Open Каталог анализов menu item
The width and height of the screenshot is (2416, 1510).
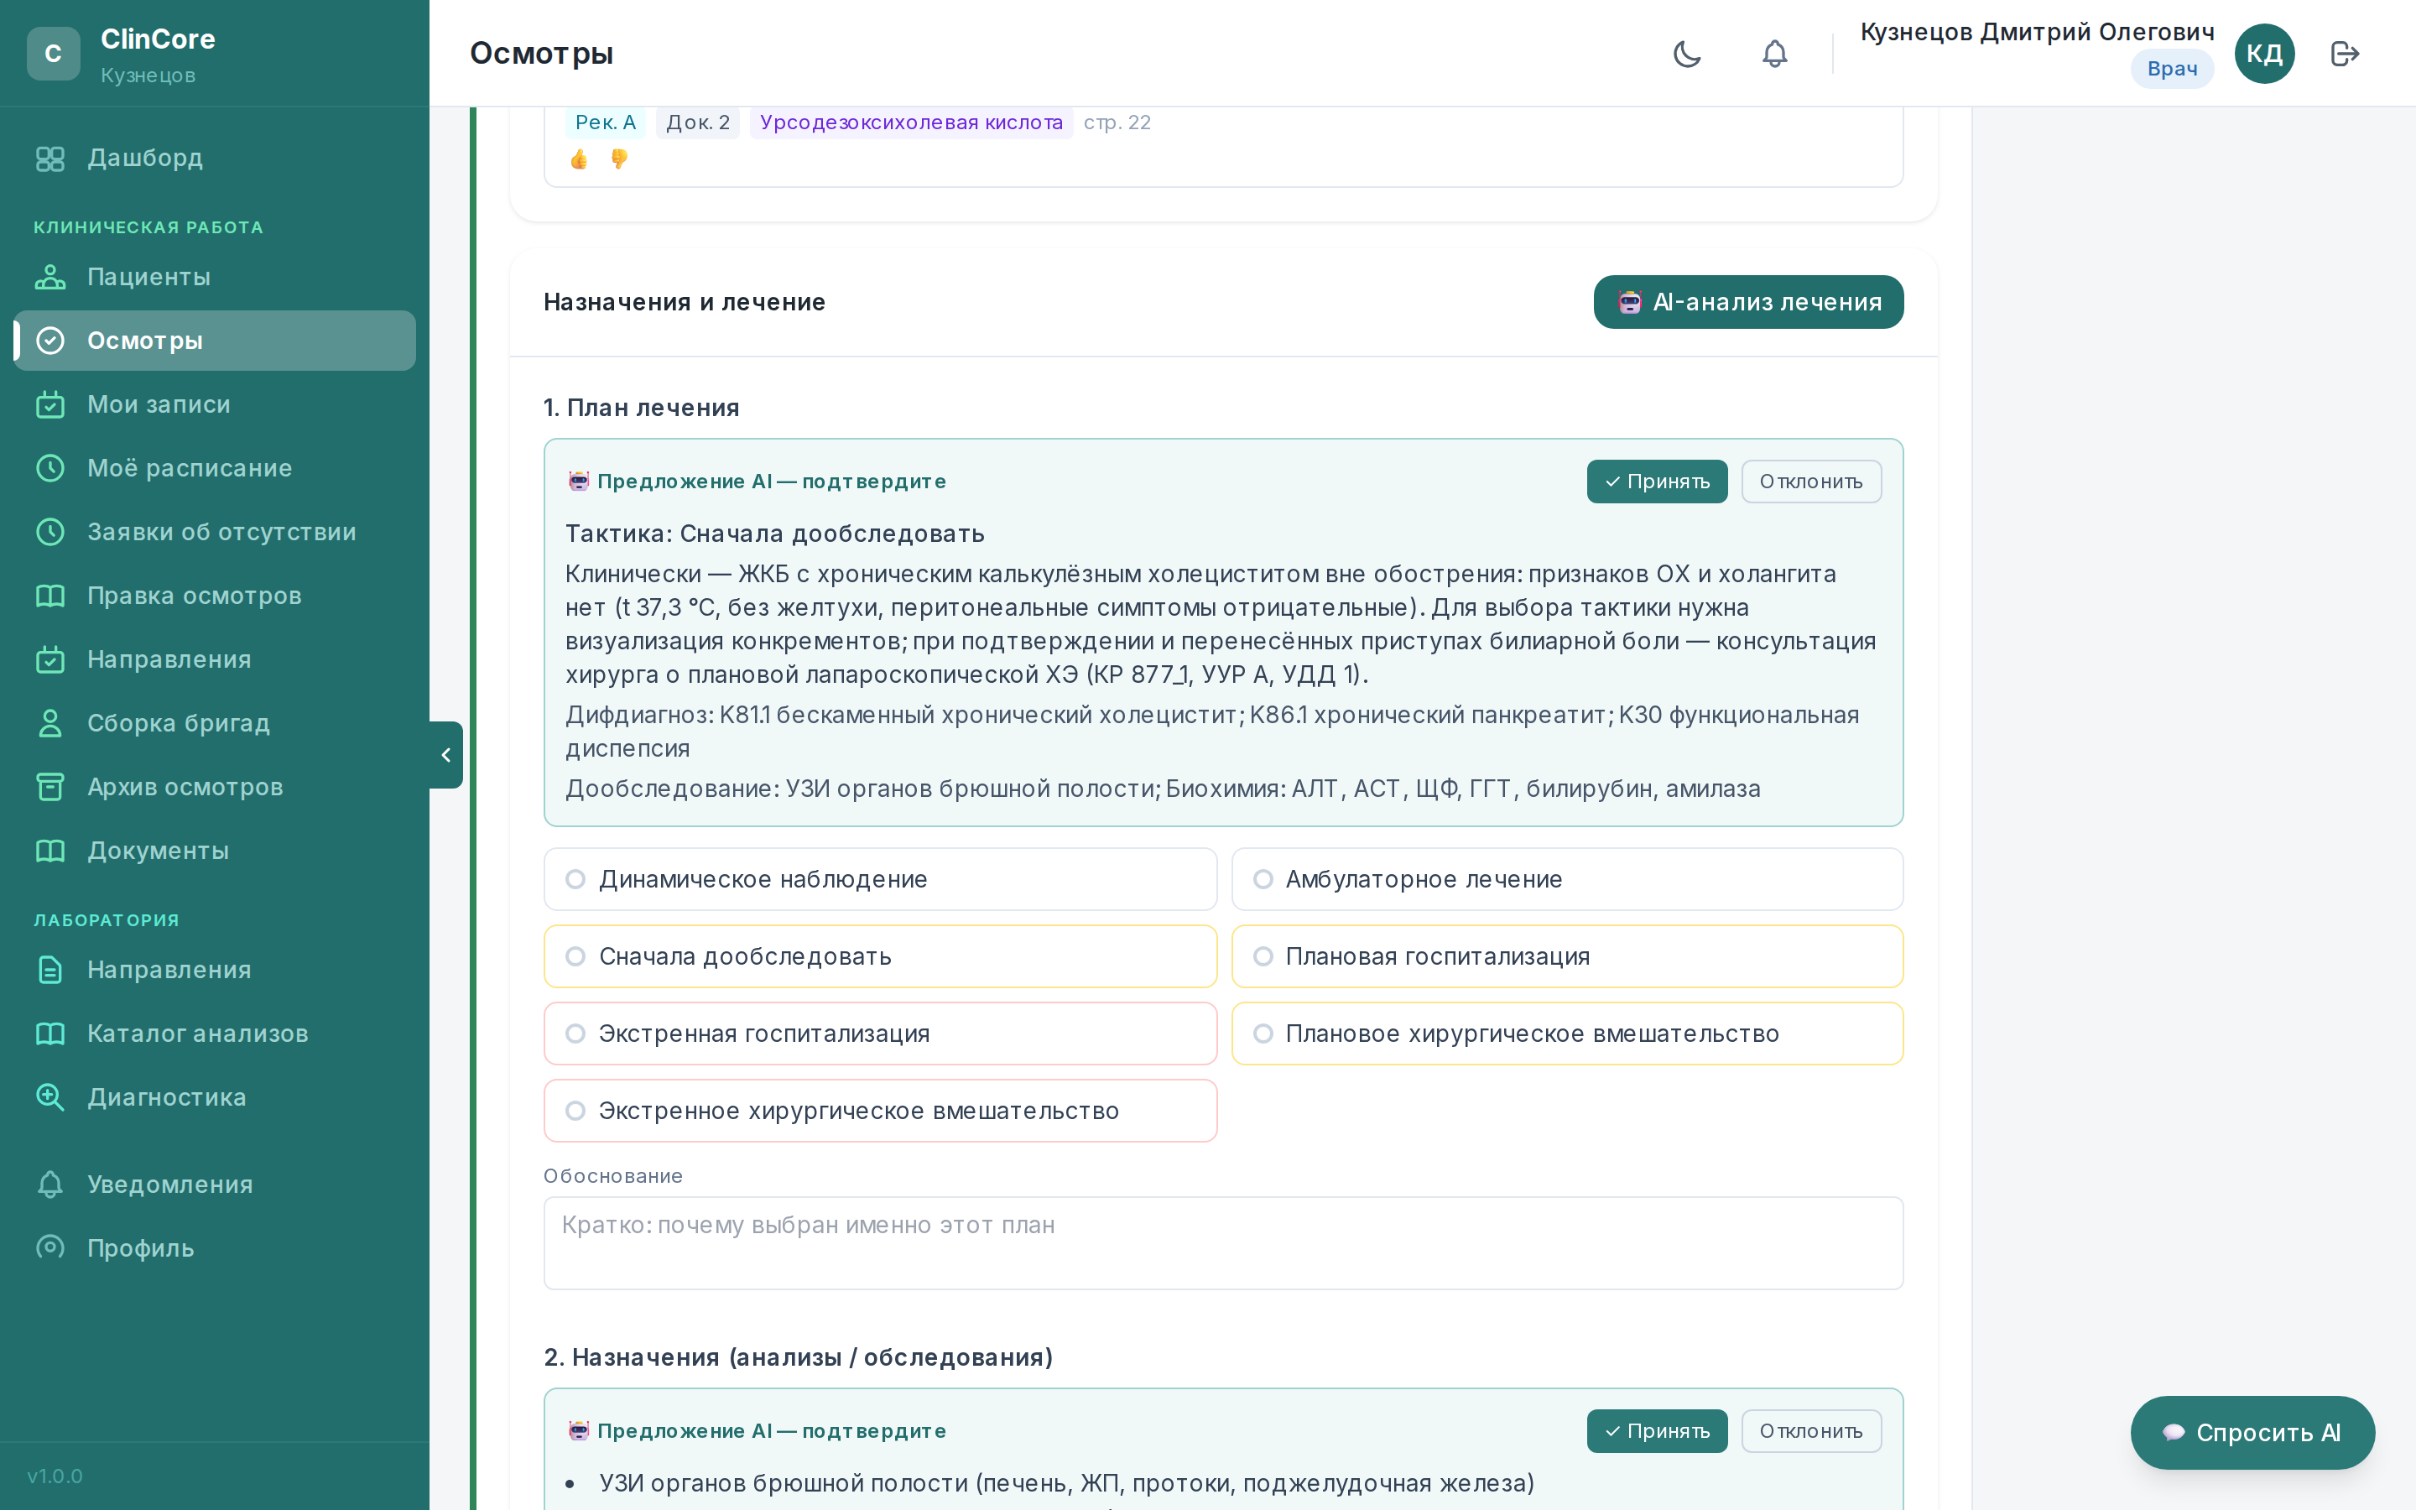(215, 1034)
